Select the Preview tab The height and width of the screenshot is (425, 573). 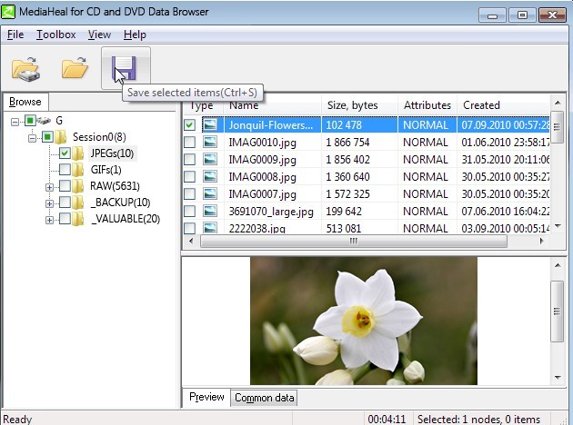click(x=206, y=397)
